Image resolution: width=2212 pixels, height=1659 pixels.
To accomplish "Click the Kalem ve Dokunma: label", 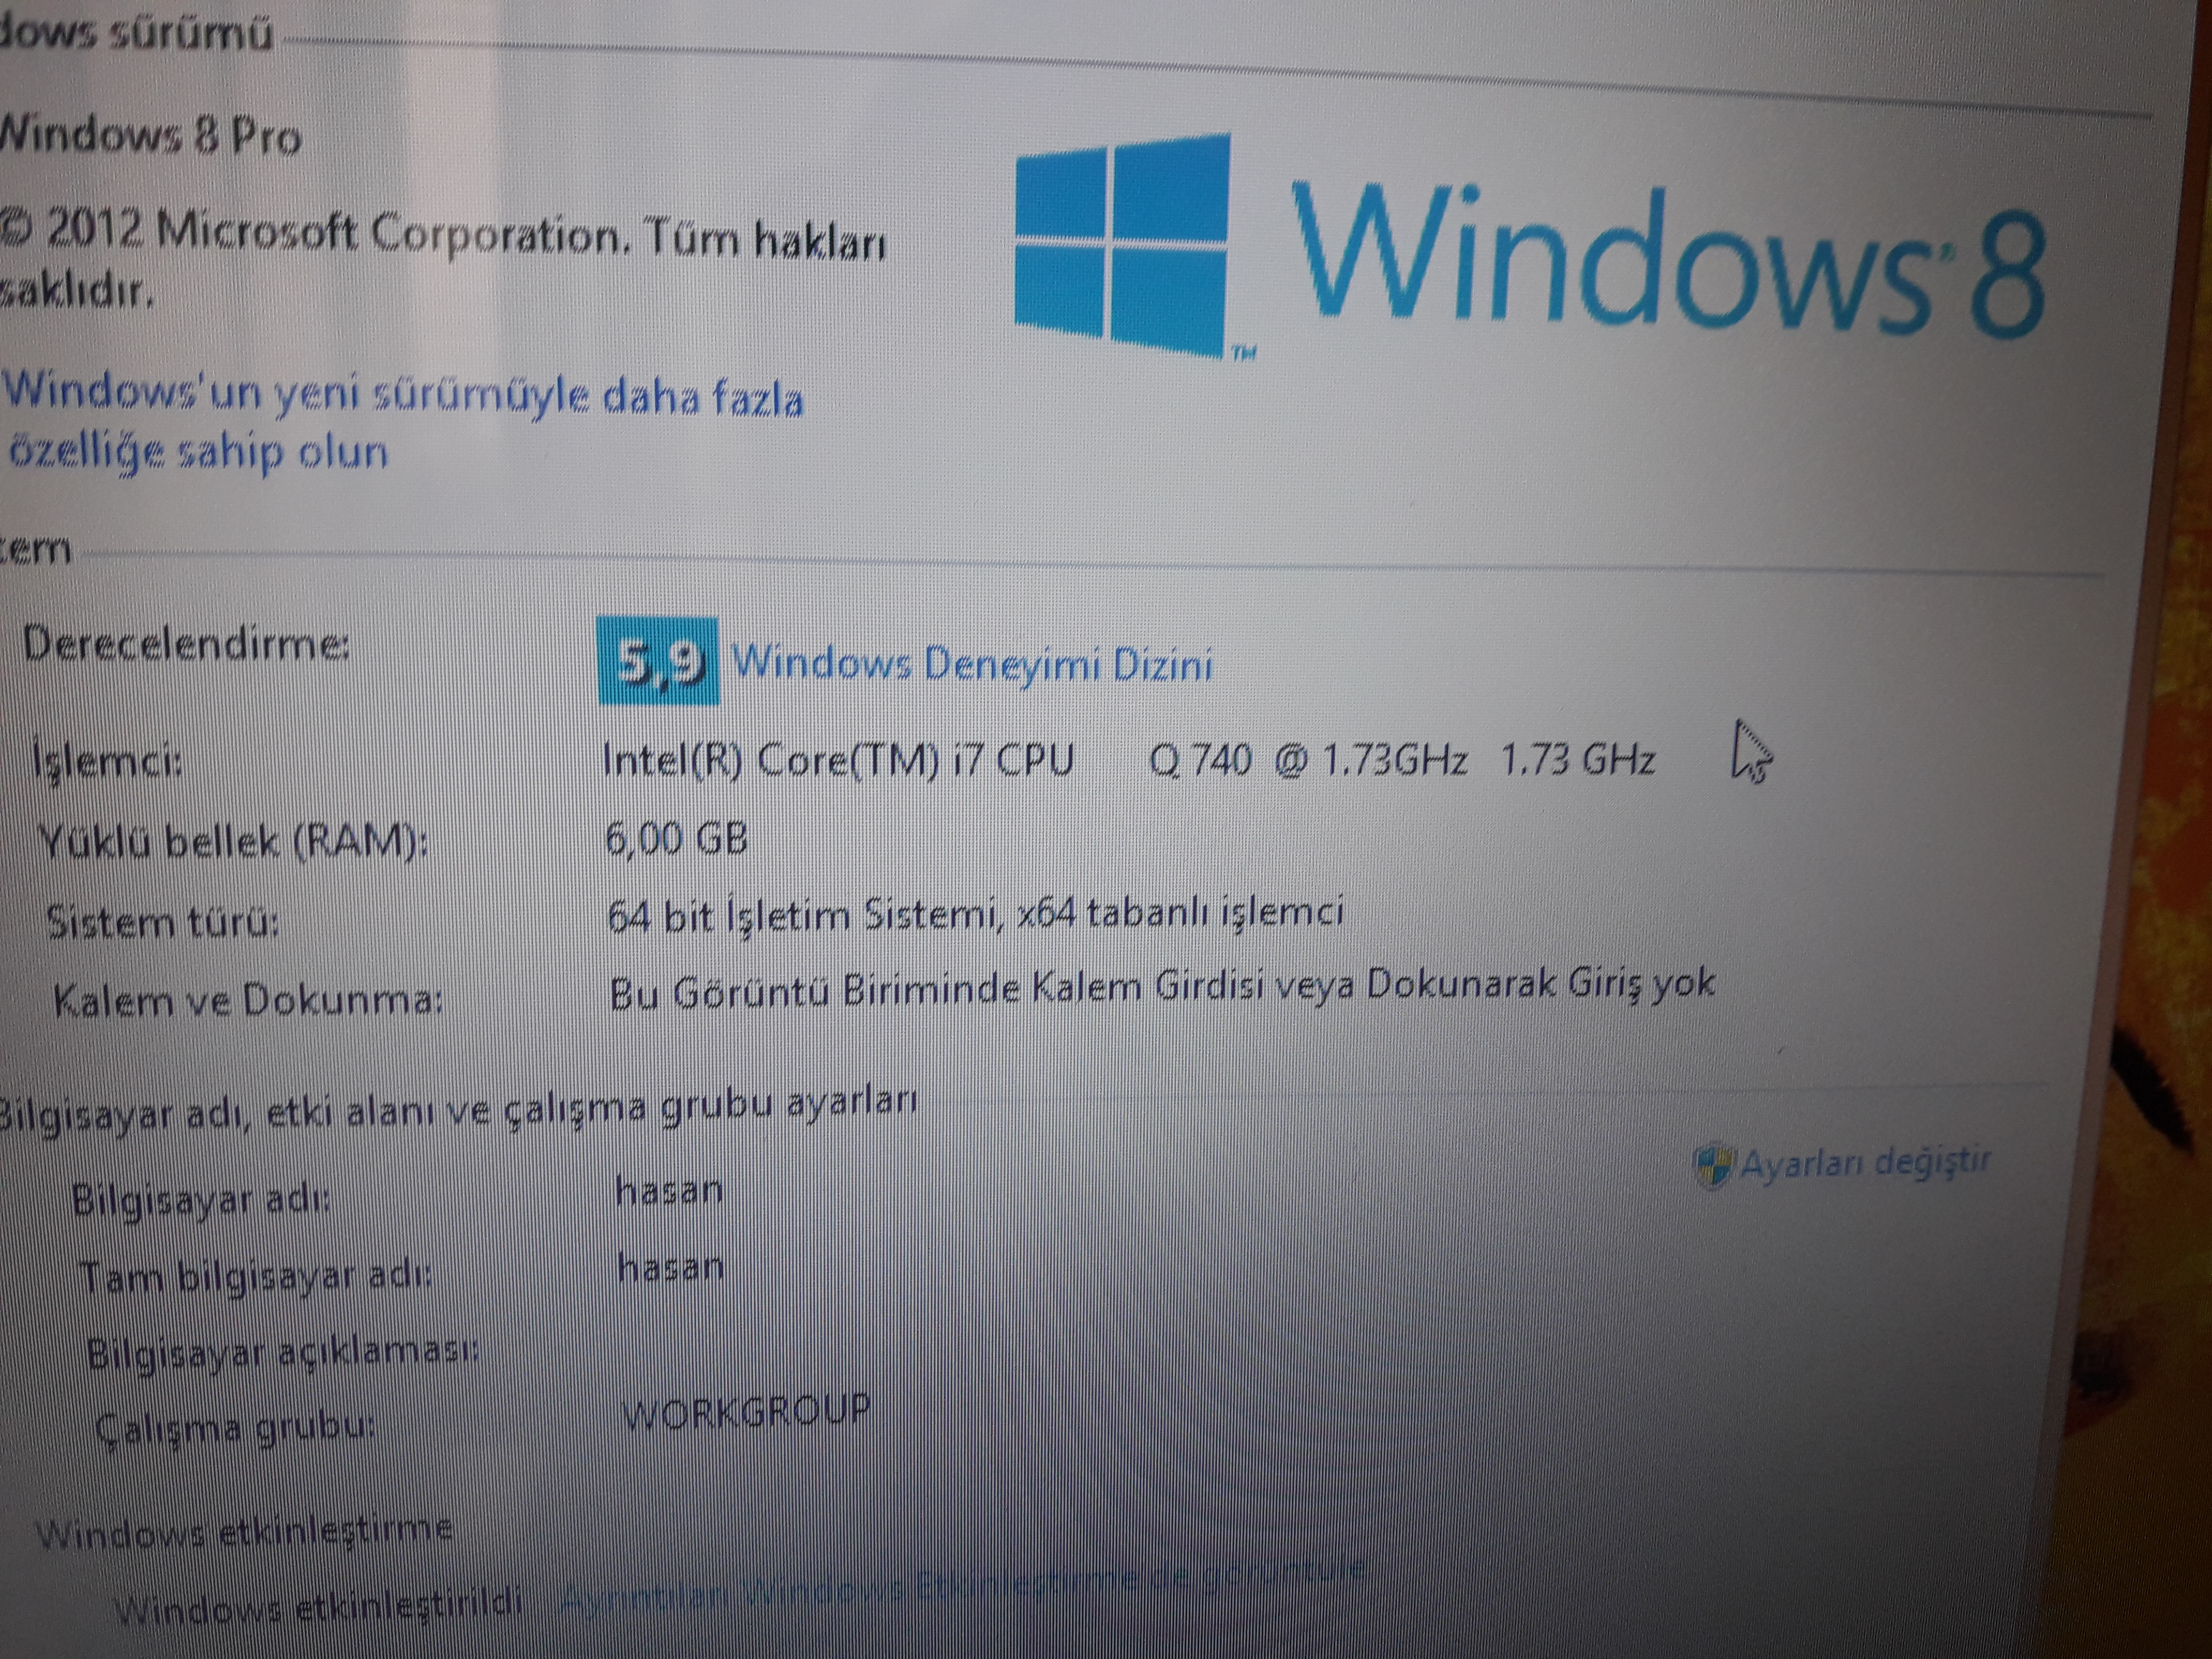I will tap(248, 999).
